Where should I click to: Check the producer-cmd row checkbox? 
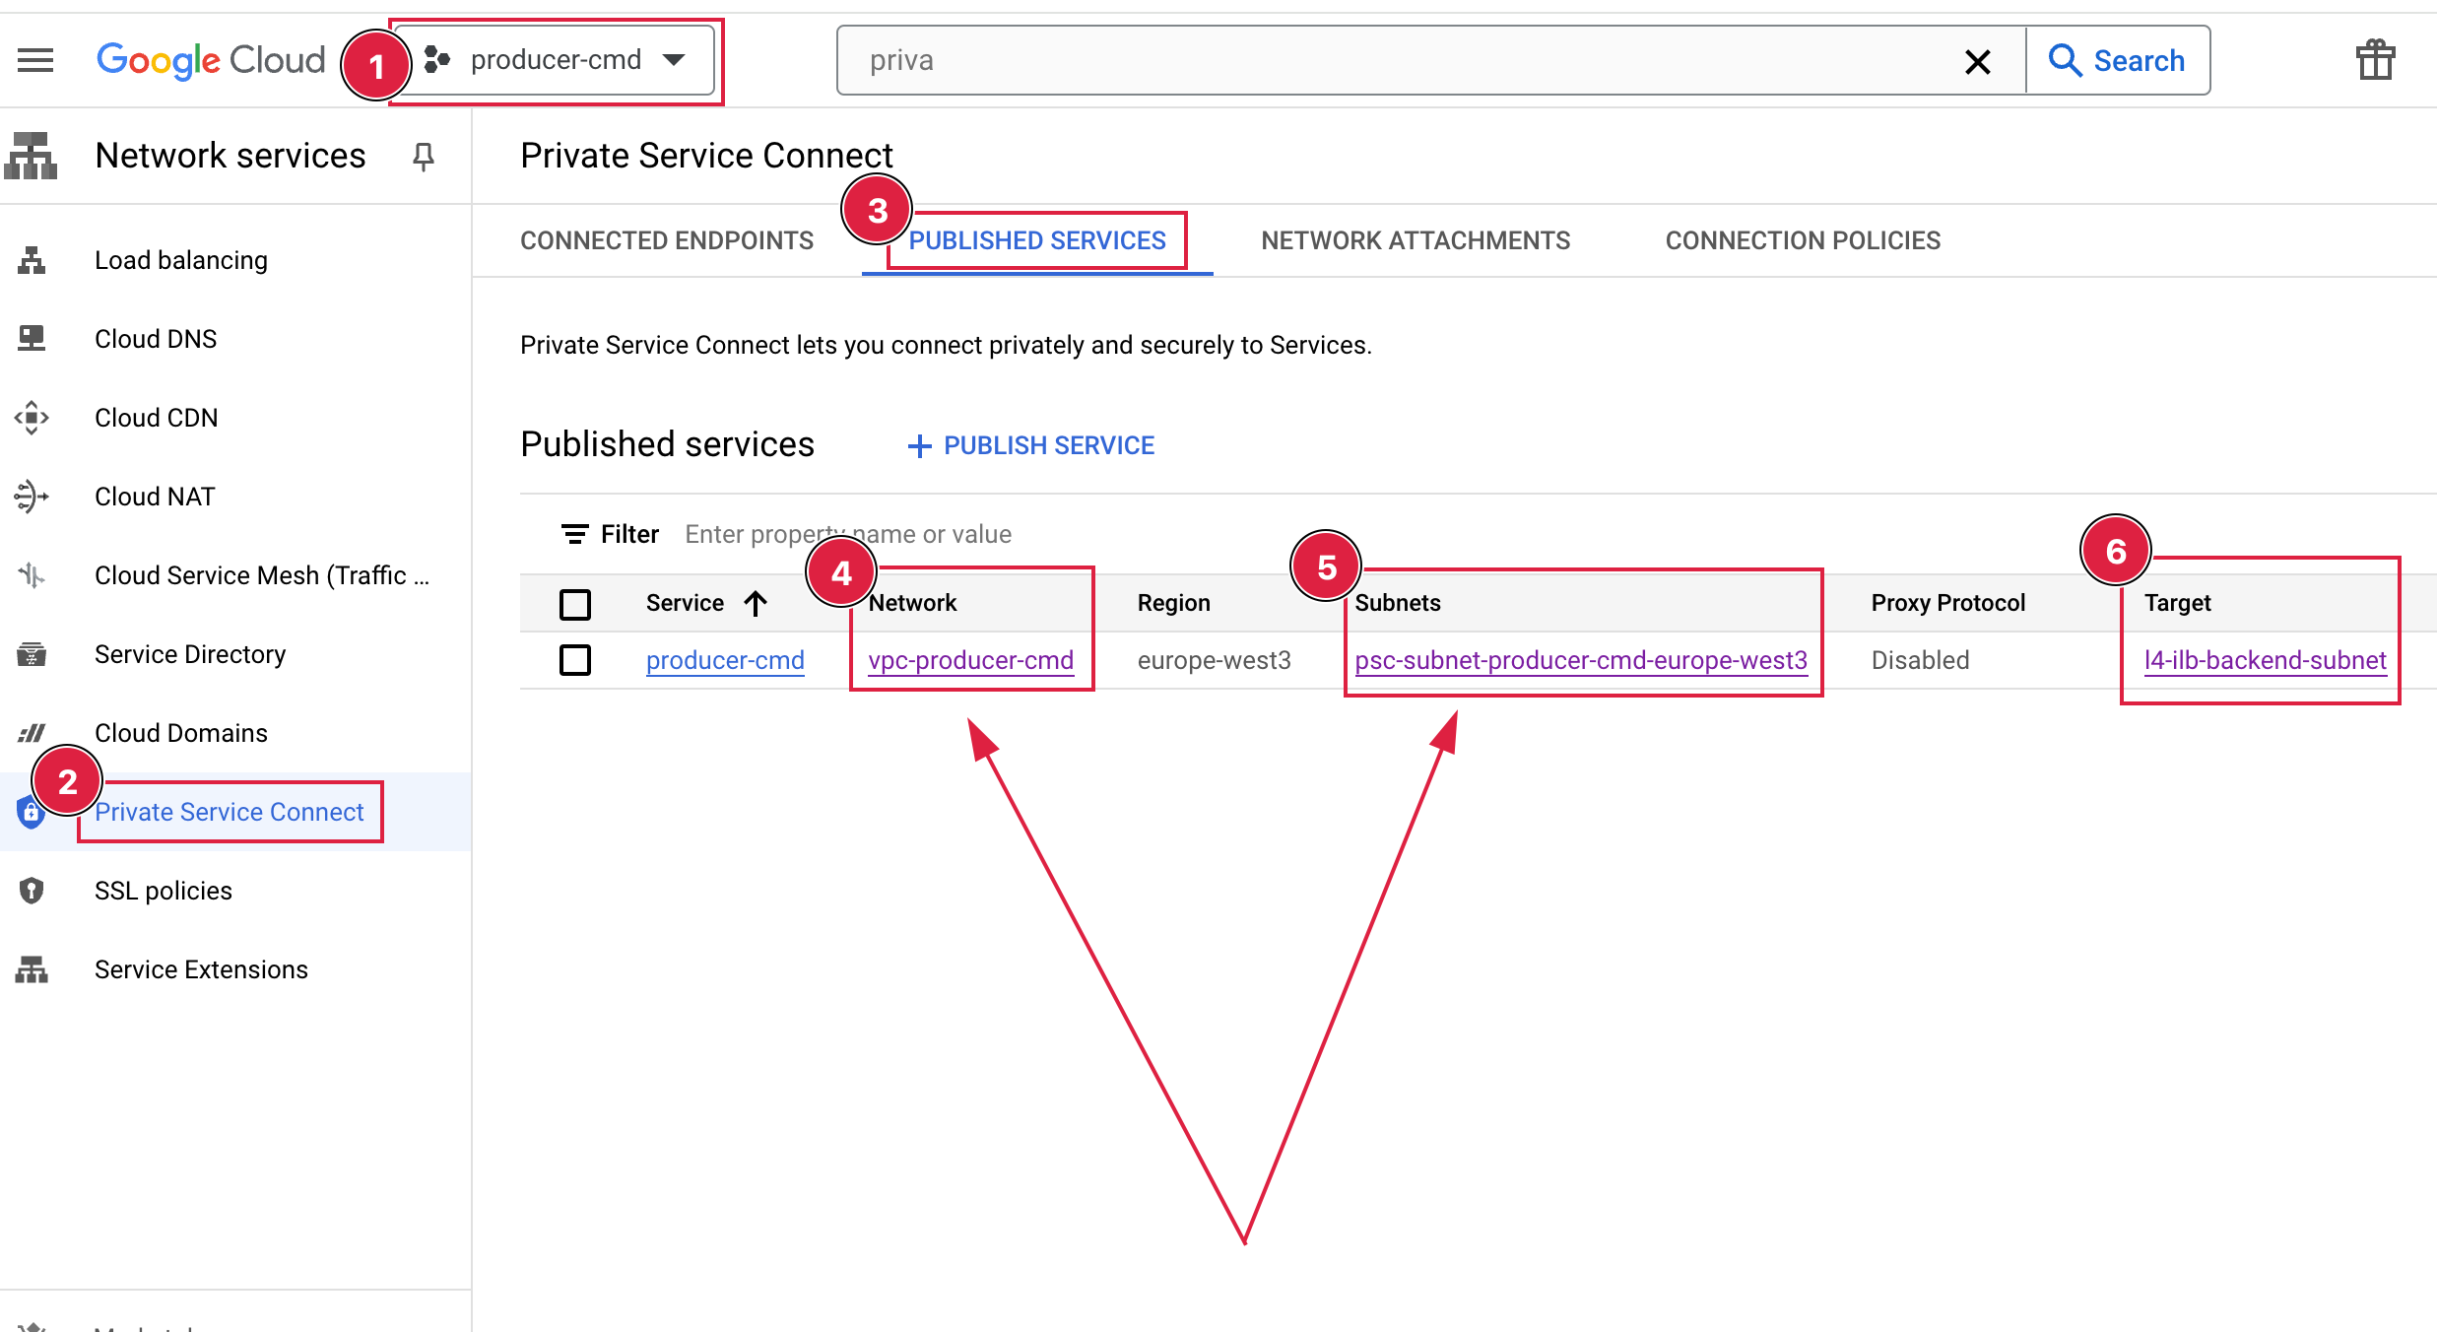point(575,660)
